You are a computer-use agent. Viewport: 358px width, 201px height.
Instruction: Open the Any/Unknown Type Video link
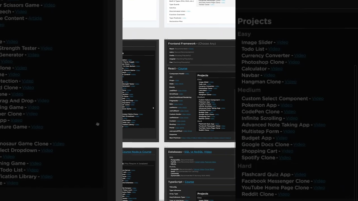pos(188,197)
